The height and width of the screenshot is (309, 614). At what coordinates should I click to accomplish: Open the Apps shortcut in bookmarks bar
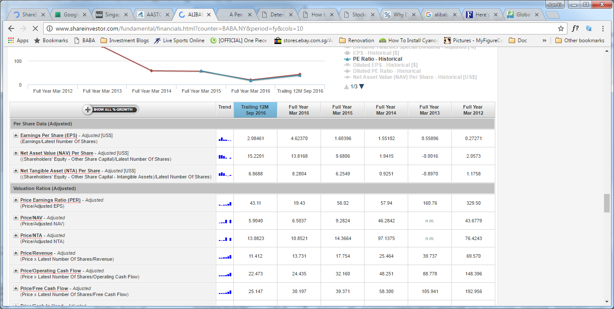click(x=18, y=41)
